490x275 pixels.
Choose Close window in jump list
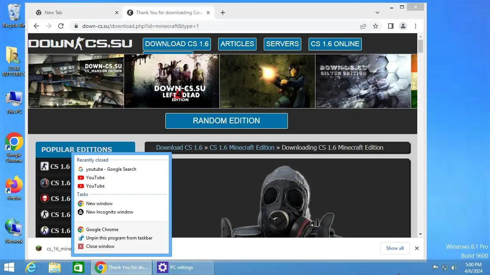point(121,246)
